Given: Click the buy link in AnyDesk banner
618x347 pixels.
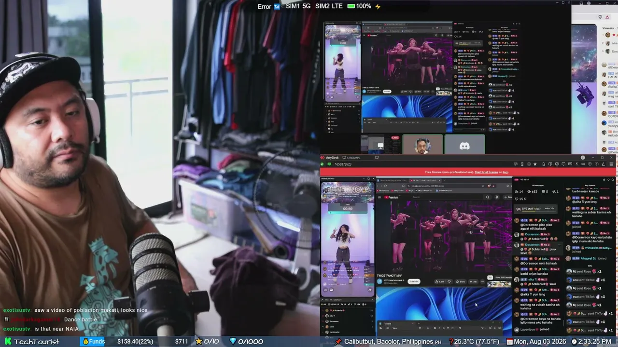Looking at the screenshot, I should point(506,172).
